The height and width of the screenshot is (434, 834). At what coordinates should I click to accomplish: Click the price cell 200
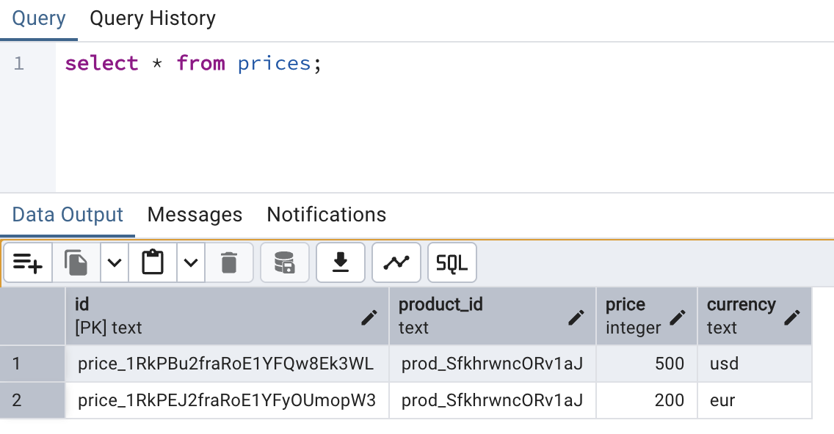click(647, 400)
